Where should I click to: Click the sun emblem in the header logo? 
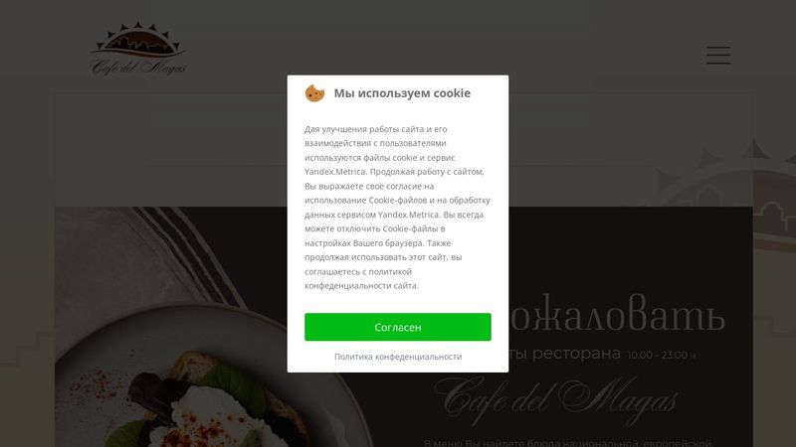tap(138, 40)
